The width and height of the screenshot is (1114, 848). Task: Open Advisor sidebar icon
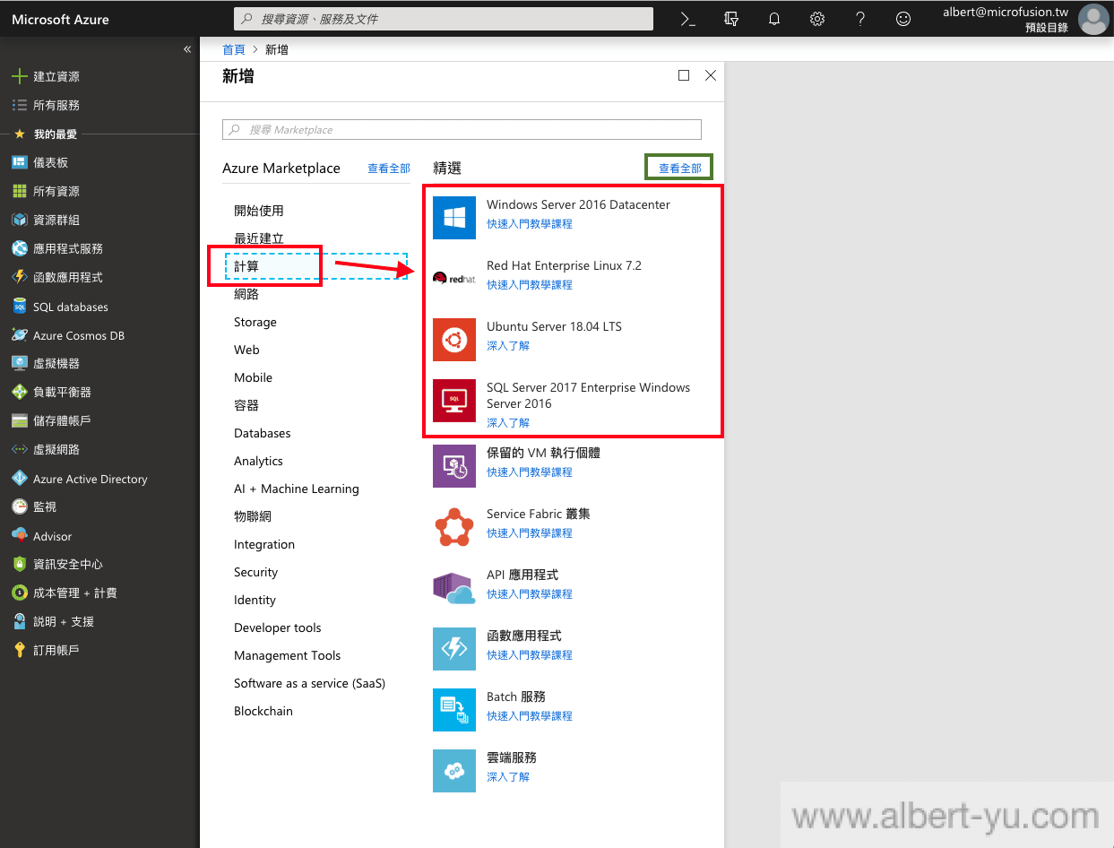click(19, 536)
